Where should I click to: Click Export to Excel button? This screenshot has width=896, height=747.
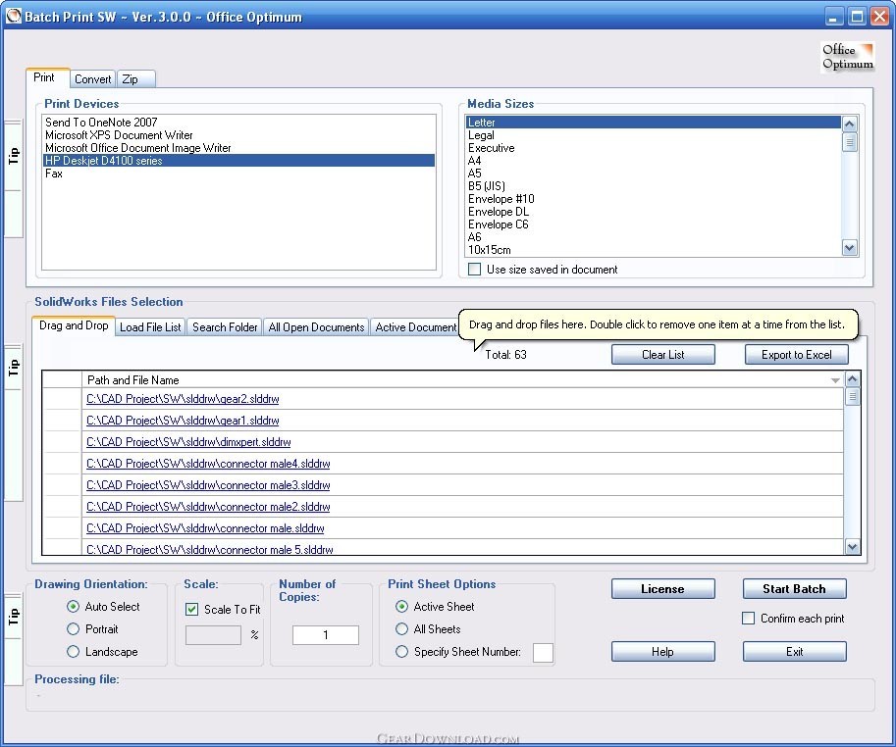tap(796, 354)
